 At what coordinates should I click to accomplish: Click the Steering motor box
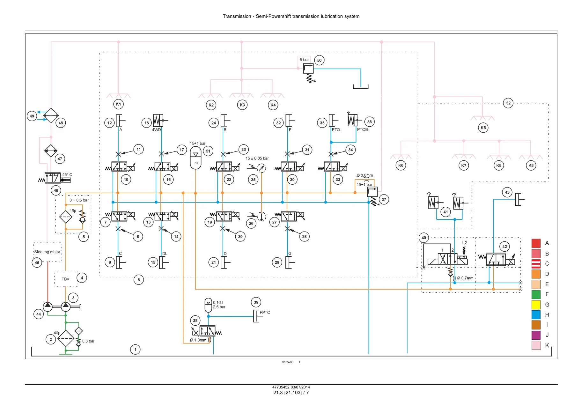[47, 252]
